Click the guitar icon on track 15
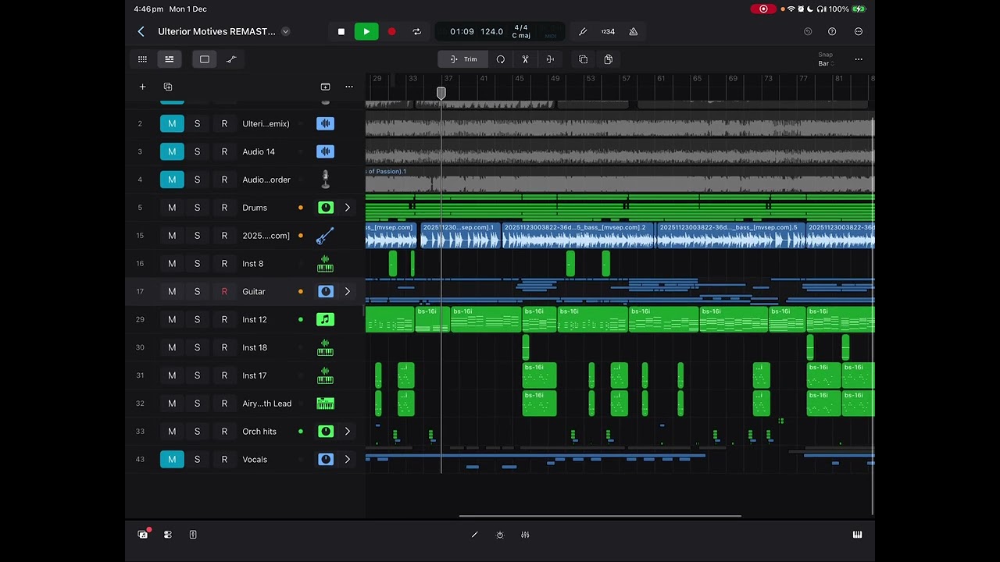 coord(326,236)
